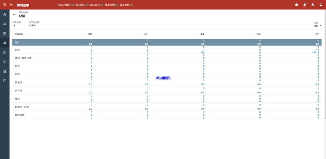Viewport: 326px width, 159px height.
Task: Click the 110 value under 早盘
Action: [202, 52]
